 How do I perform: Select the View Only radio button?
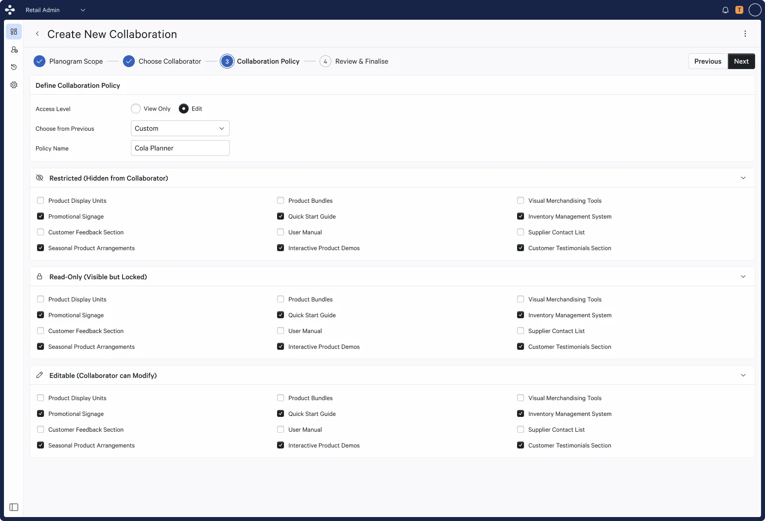click(x=136, y=109)
